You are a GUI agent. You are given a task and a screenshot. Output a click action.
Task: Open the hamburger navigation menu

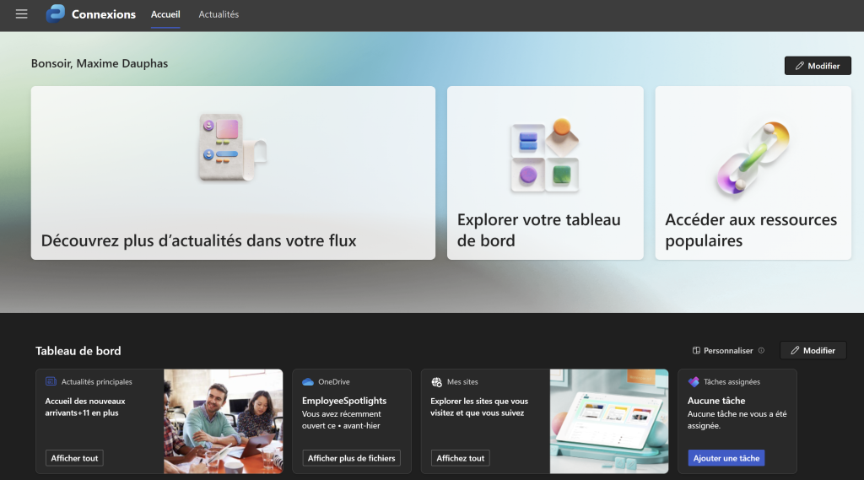pos(21,14)
